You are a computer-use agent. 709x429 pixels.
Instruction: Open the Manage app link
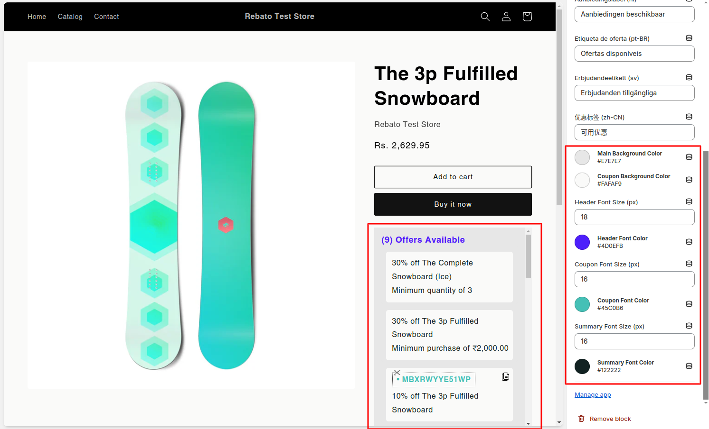point(593,395)
